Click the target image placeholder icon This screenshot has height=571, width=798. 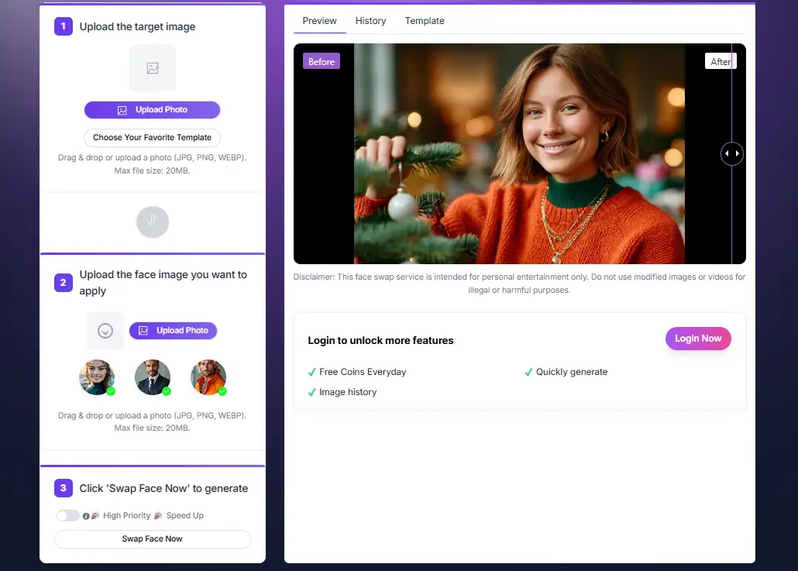tap(153, 68)
